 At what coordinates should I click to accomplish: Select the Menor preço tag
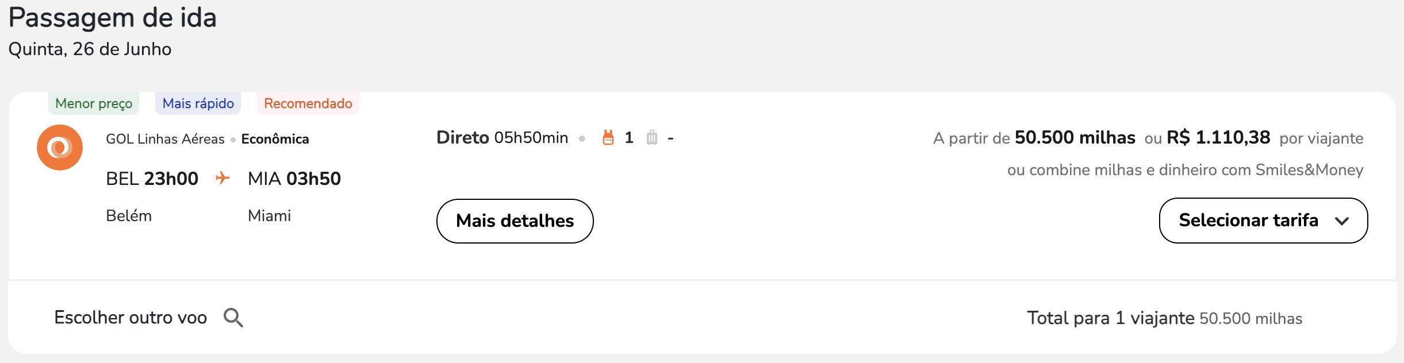tap(94, 103)
